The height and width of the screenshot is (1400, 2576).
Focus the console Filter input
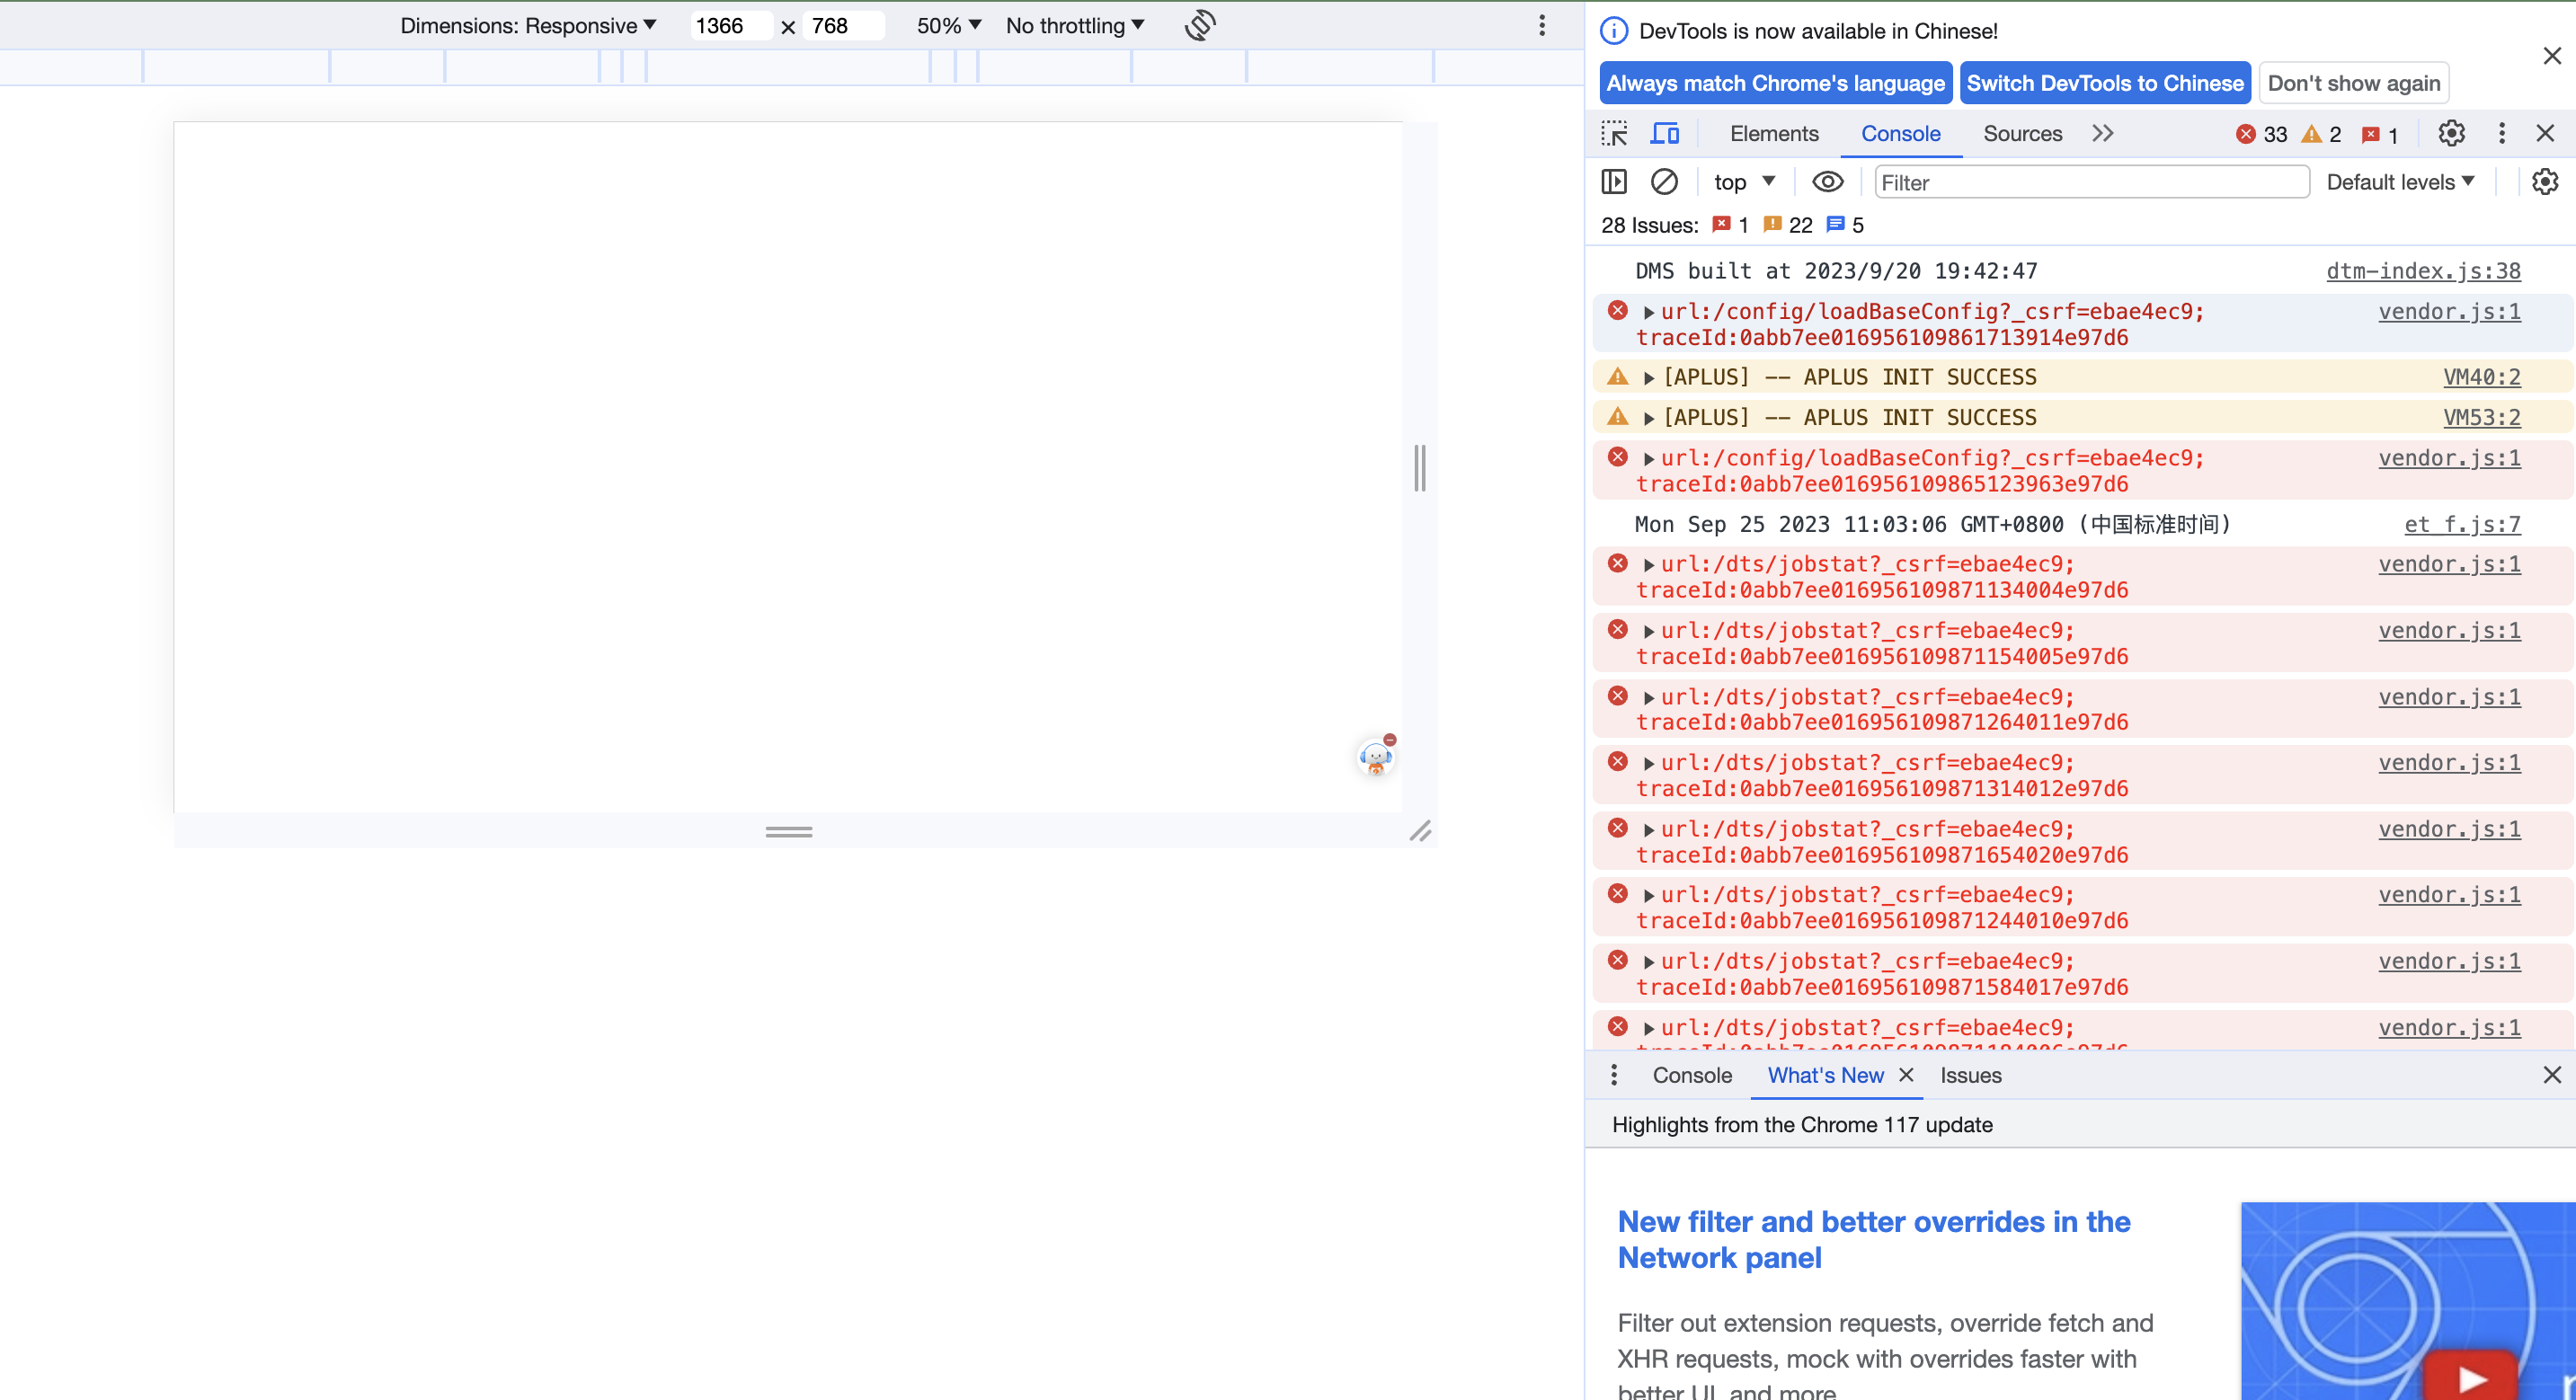[x=2091, y=182]
